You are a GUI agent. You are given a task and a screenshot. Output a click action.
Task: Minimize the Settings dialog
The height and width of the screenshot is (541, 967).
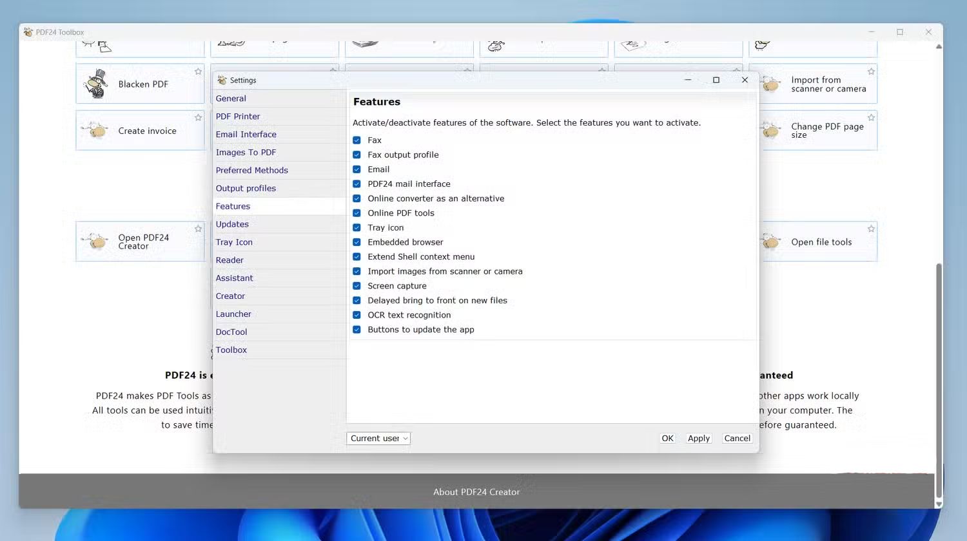(x=688, y=80)
